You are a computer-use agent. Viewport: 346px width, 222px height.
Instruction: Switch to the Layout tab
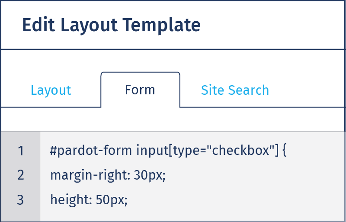51,90
